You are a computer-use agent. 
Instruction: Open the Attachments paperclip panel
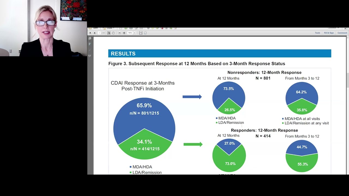(x=90, y=50)
